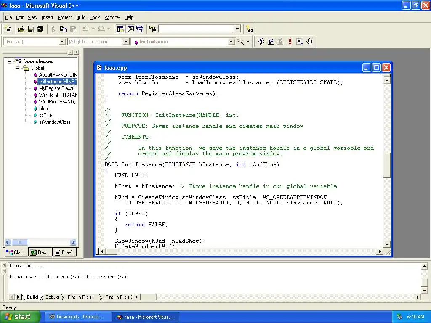Screen dimensions: 431x323
Task: Switch to the Debug output tab
Action: coord(52,297)
